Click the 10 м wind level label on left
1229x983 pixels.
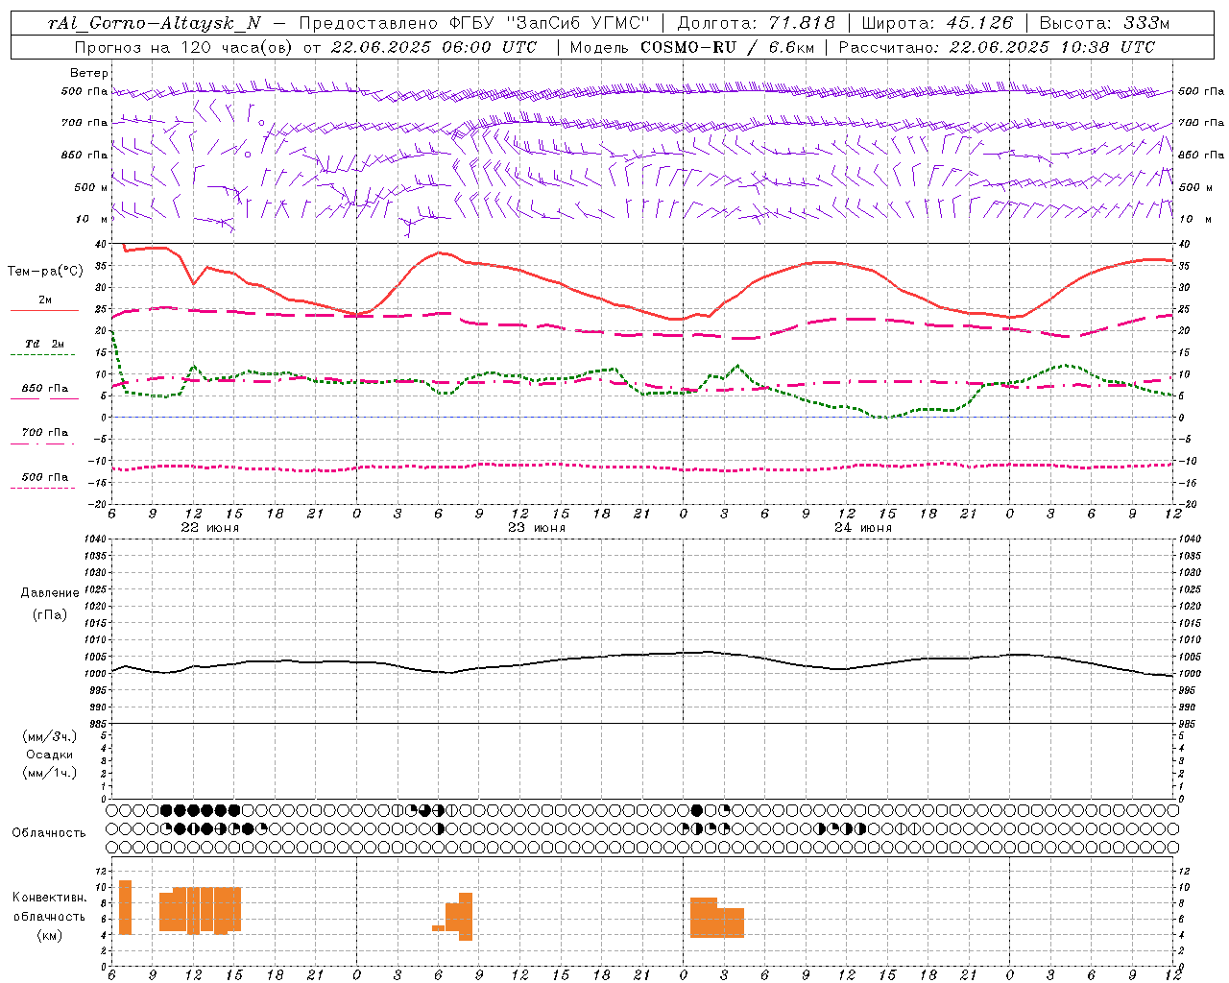[92, 219]
